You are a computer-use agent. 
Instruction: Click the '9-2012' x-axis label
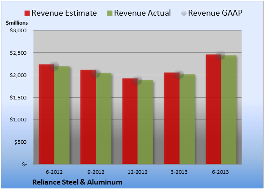96,172
